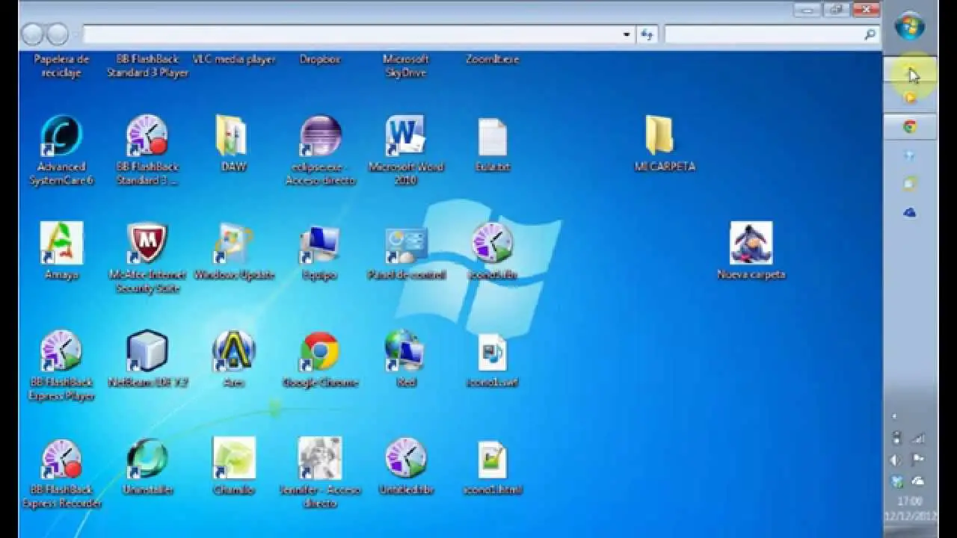This screenshot has height=538, width=957.
Task: Open the volume speaker tray icon
Action: click(896, 460)
